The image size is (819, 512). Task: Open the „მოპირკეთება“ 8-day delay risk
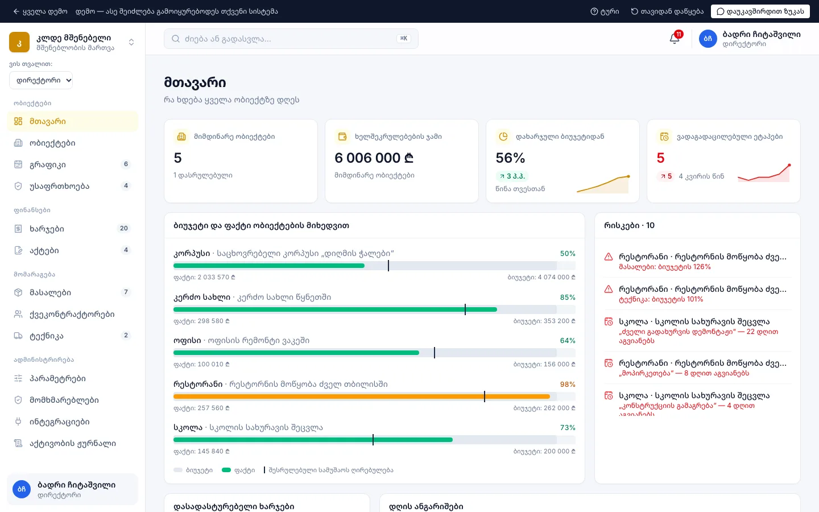click(697, 368)
